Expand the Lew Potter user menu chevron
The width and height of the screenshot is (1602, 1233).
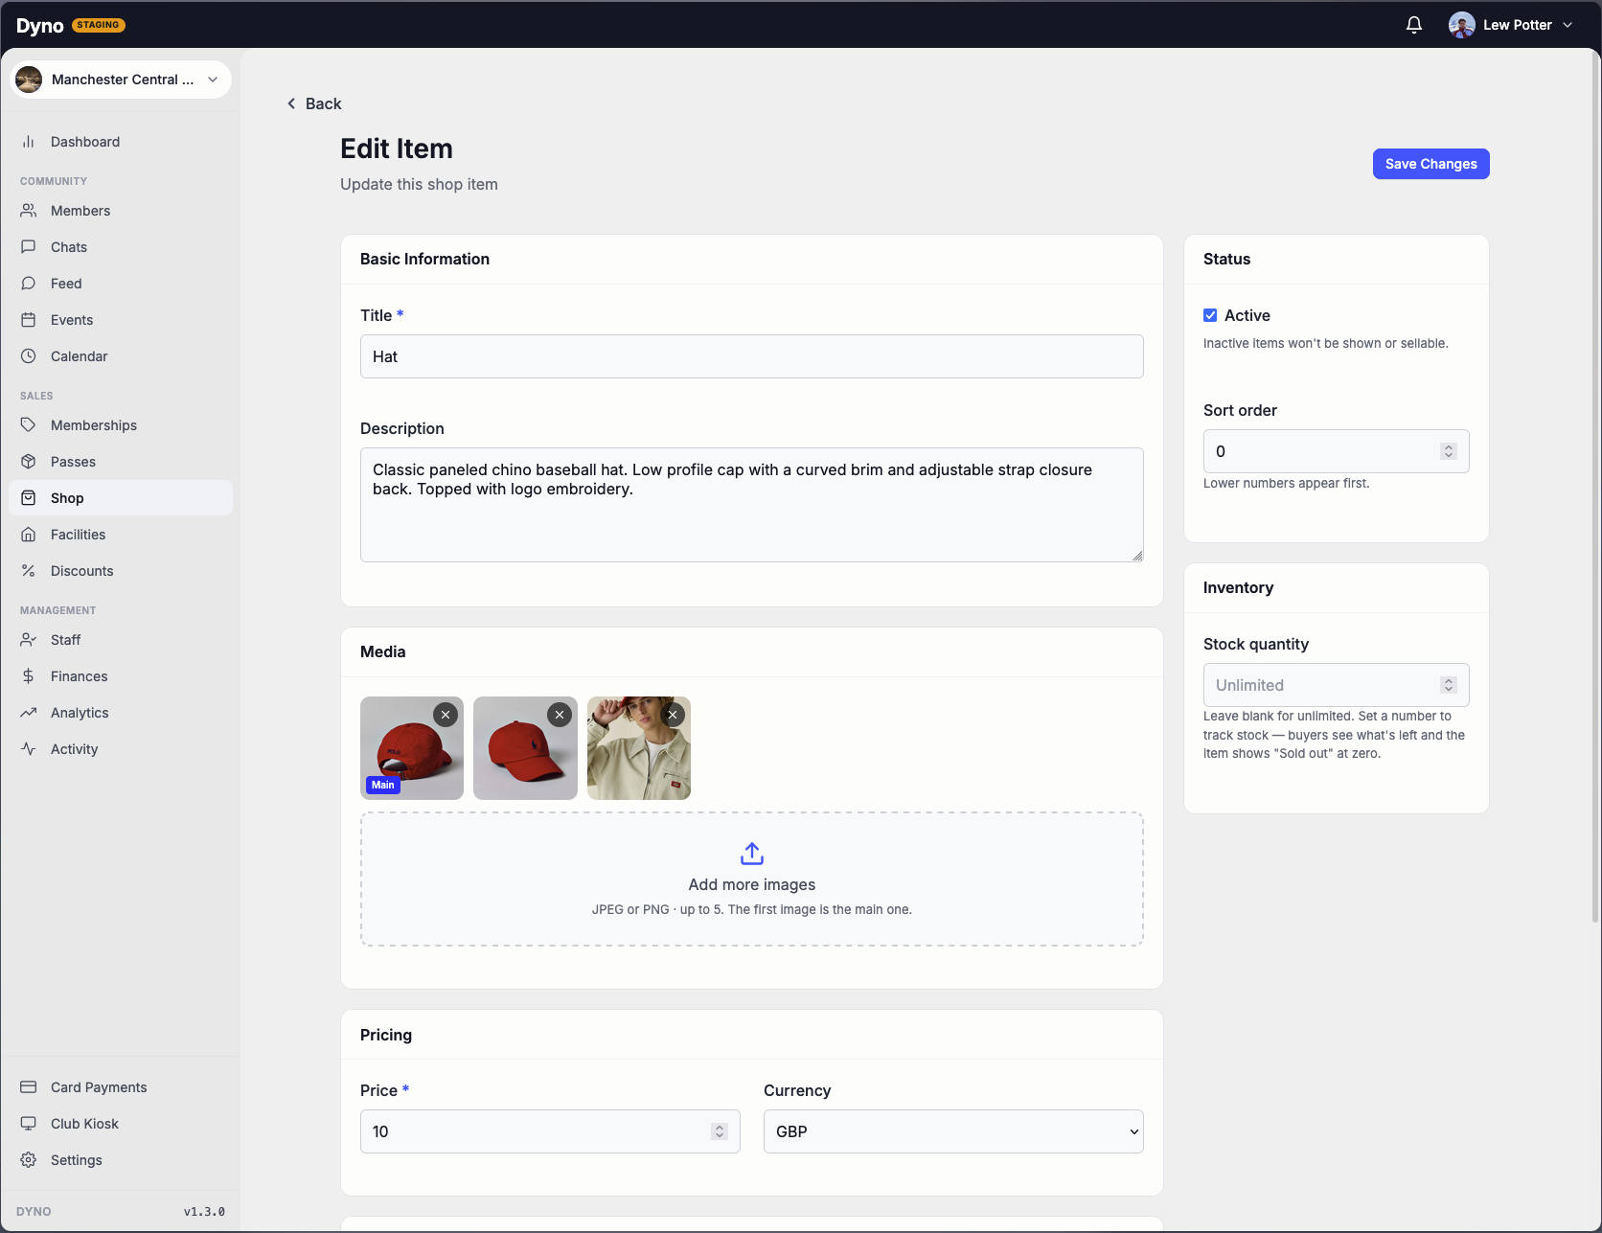[1568, 25]
